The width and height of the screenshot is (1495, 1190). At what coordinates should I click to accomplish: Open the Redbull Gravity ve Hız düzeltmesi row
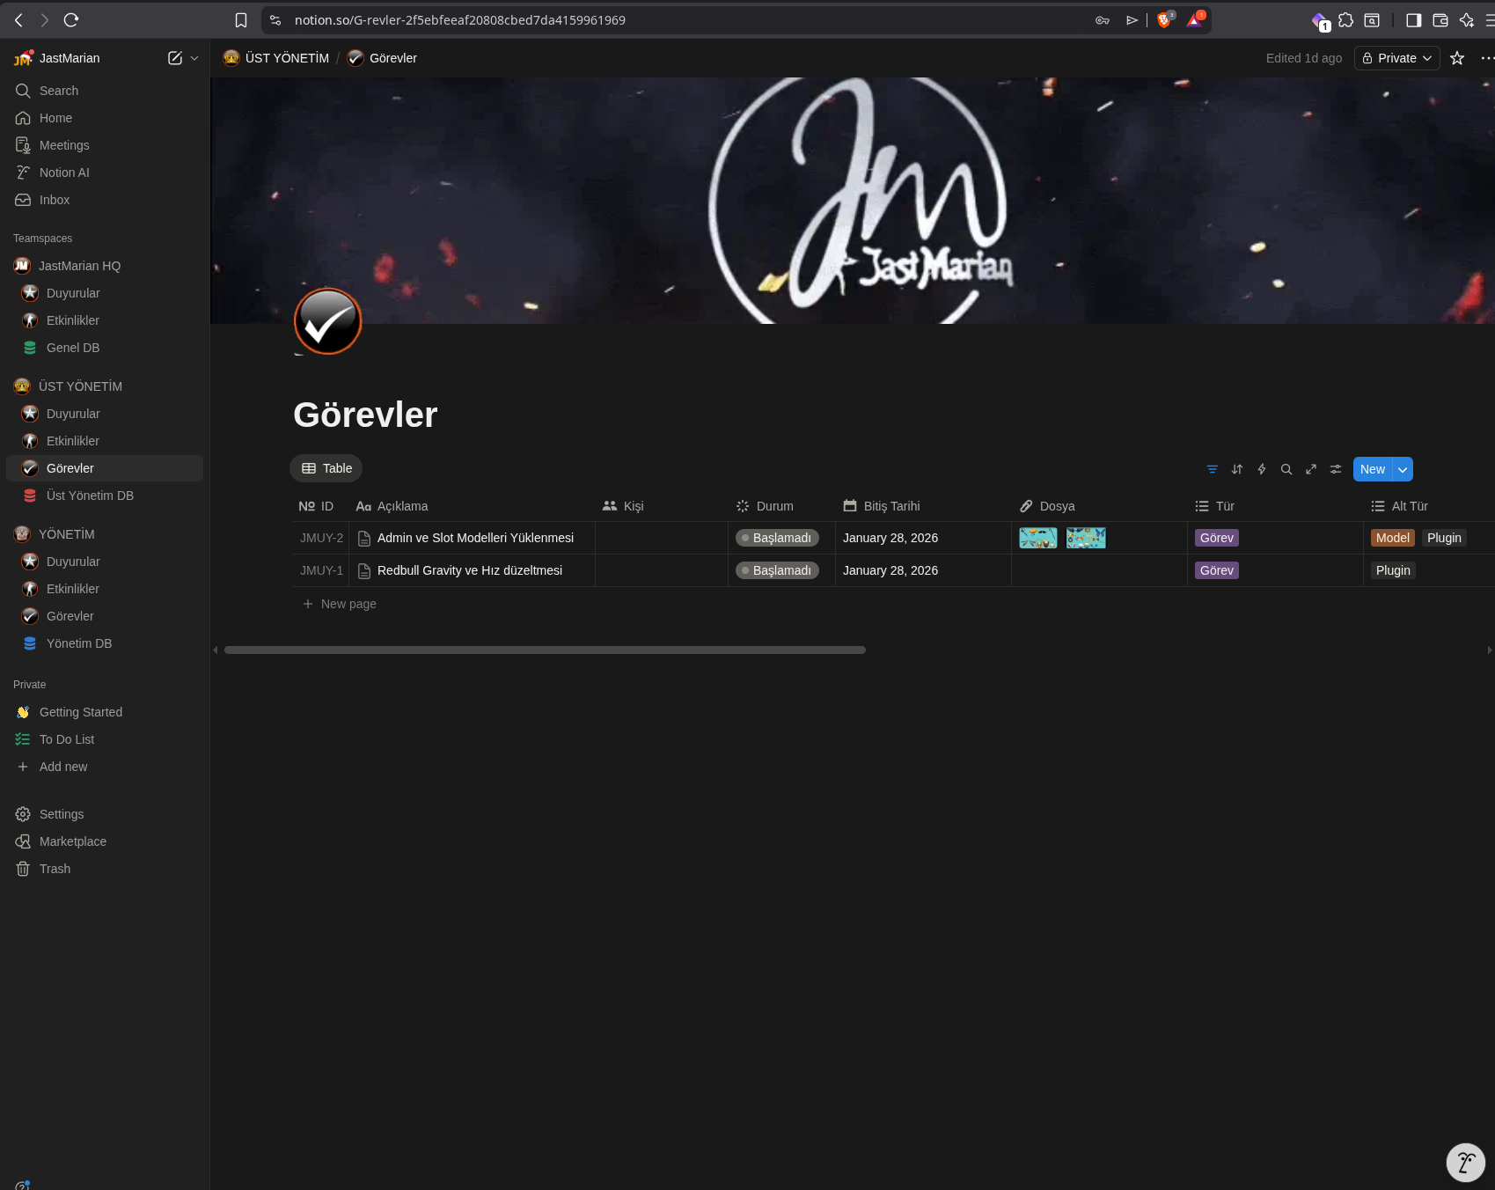coord(470,570)
